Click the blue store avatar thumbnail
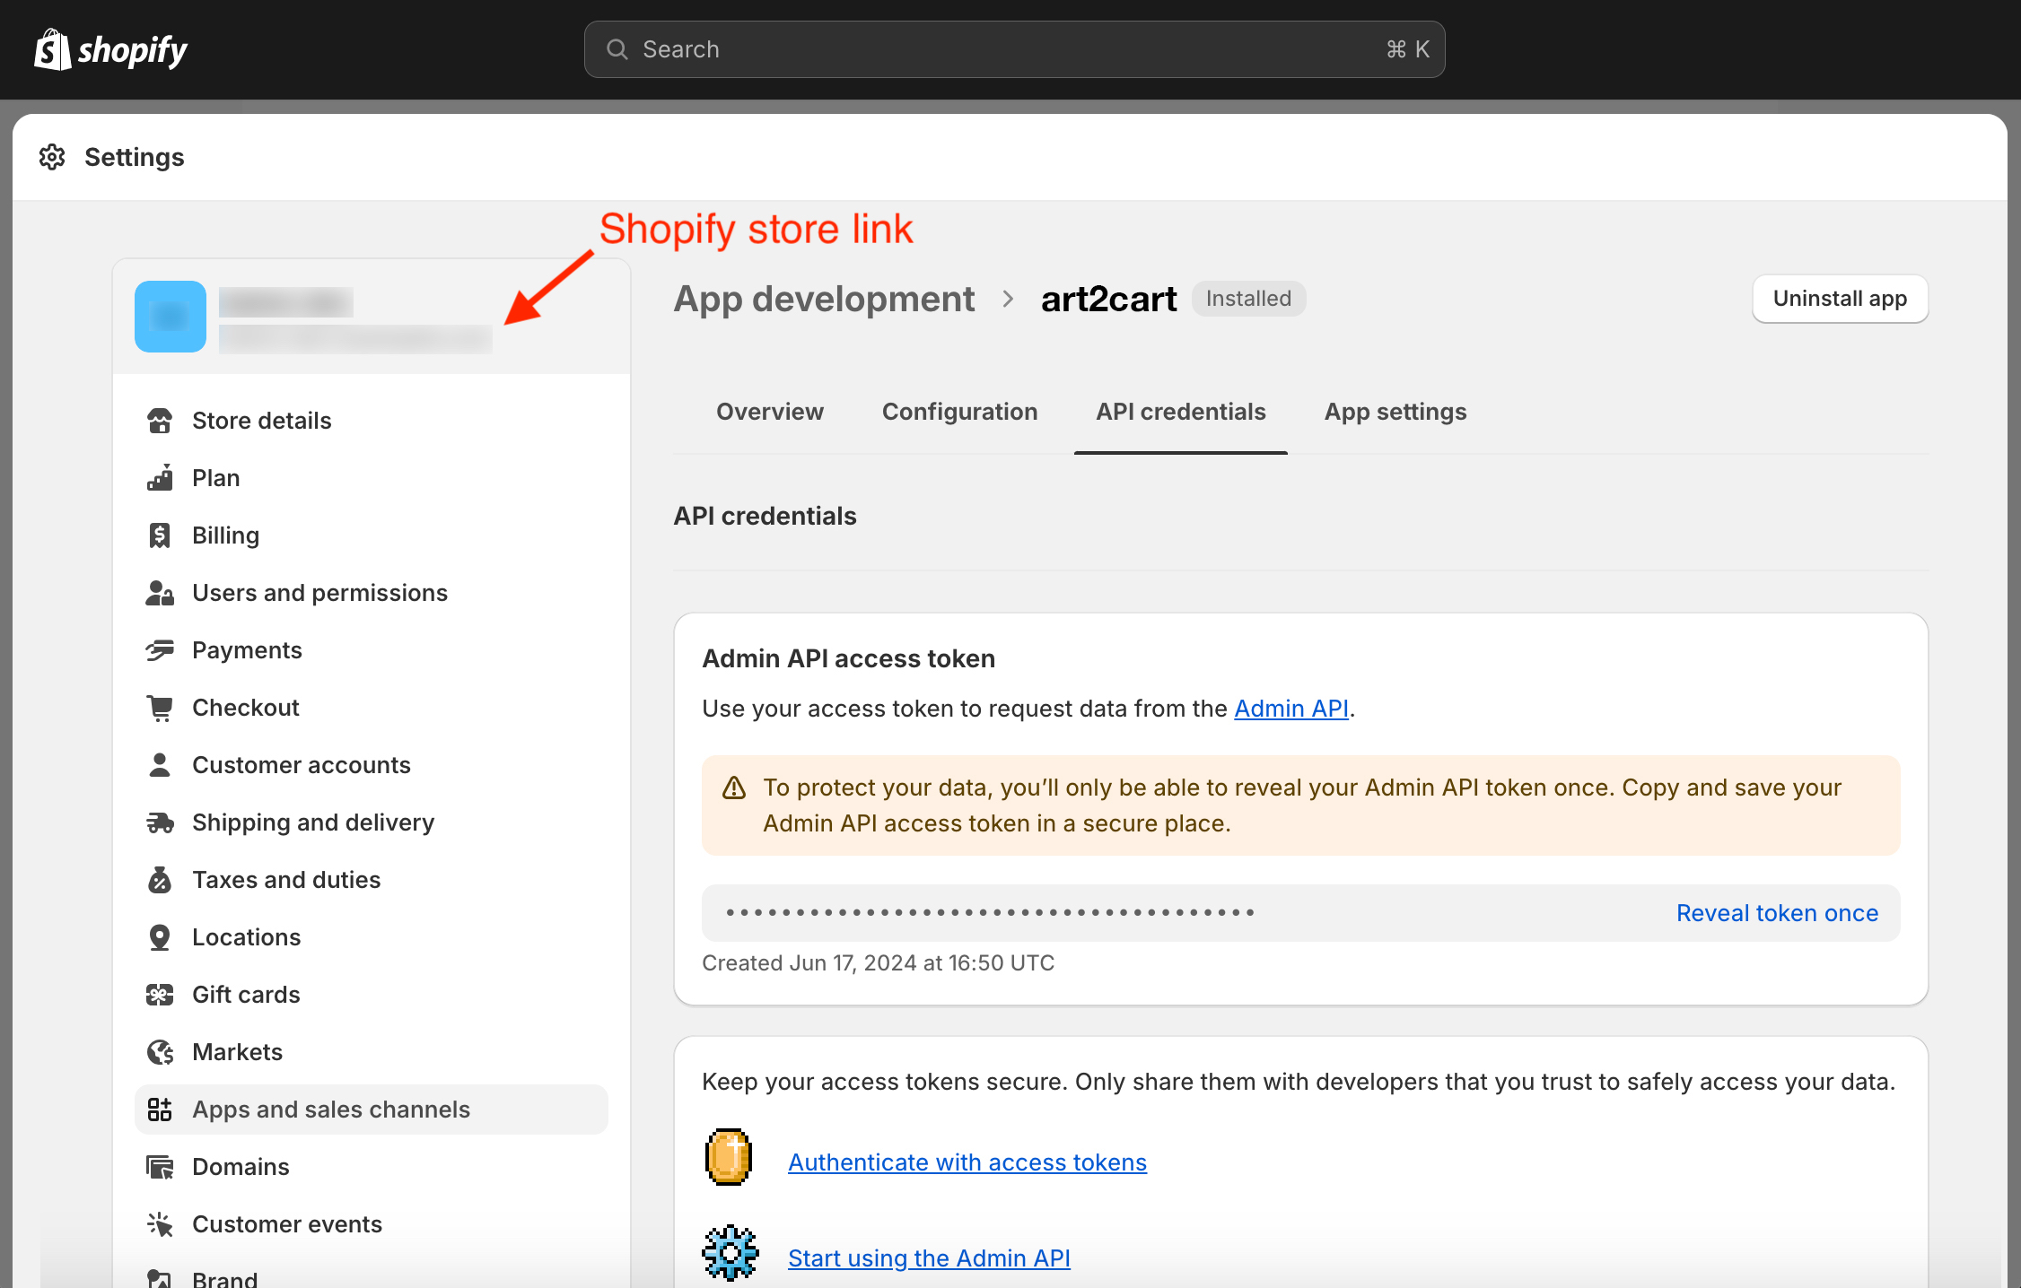The height and width of the screenshot is (1288, 2021). [x=171, y=317]
